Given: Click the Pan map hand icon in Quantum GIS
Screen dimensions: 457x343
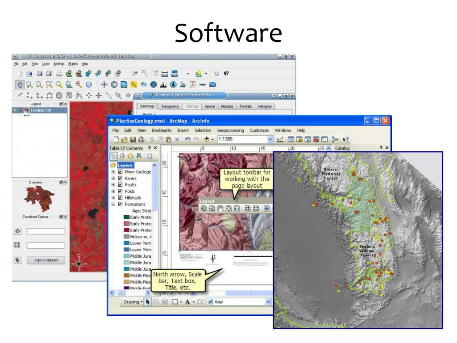Looking at the screenshot, I should point(20,85).
